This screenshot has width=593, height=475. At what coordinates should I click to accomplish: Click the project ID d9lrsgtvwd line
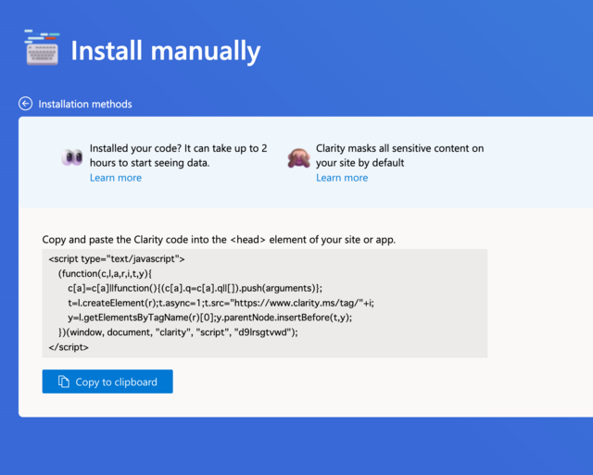pos(178,332)
